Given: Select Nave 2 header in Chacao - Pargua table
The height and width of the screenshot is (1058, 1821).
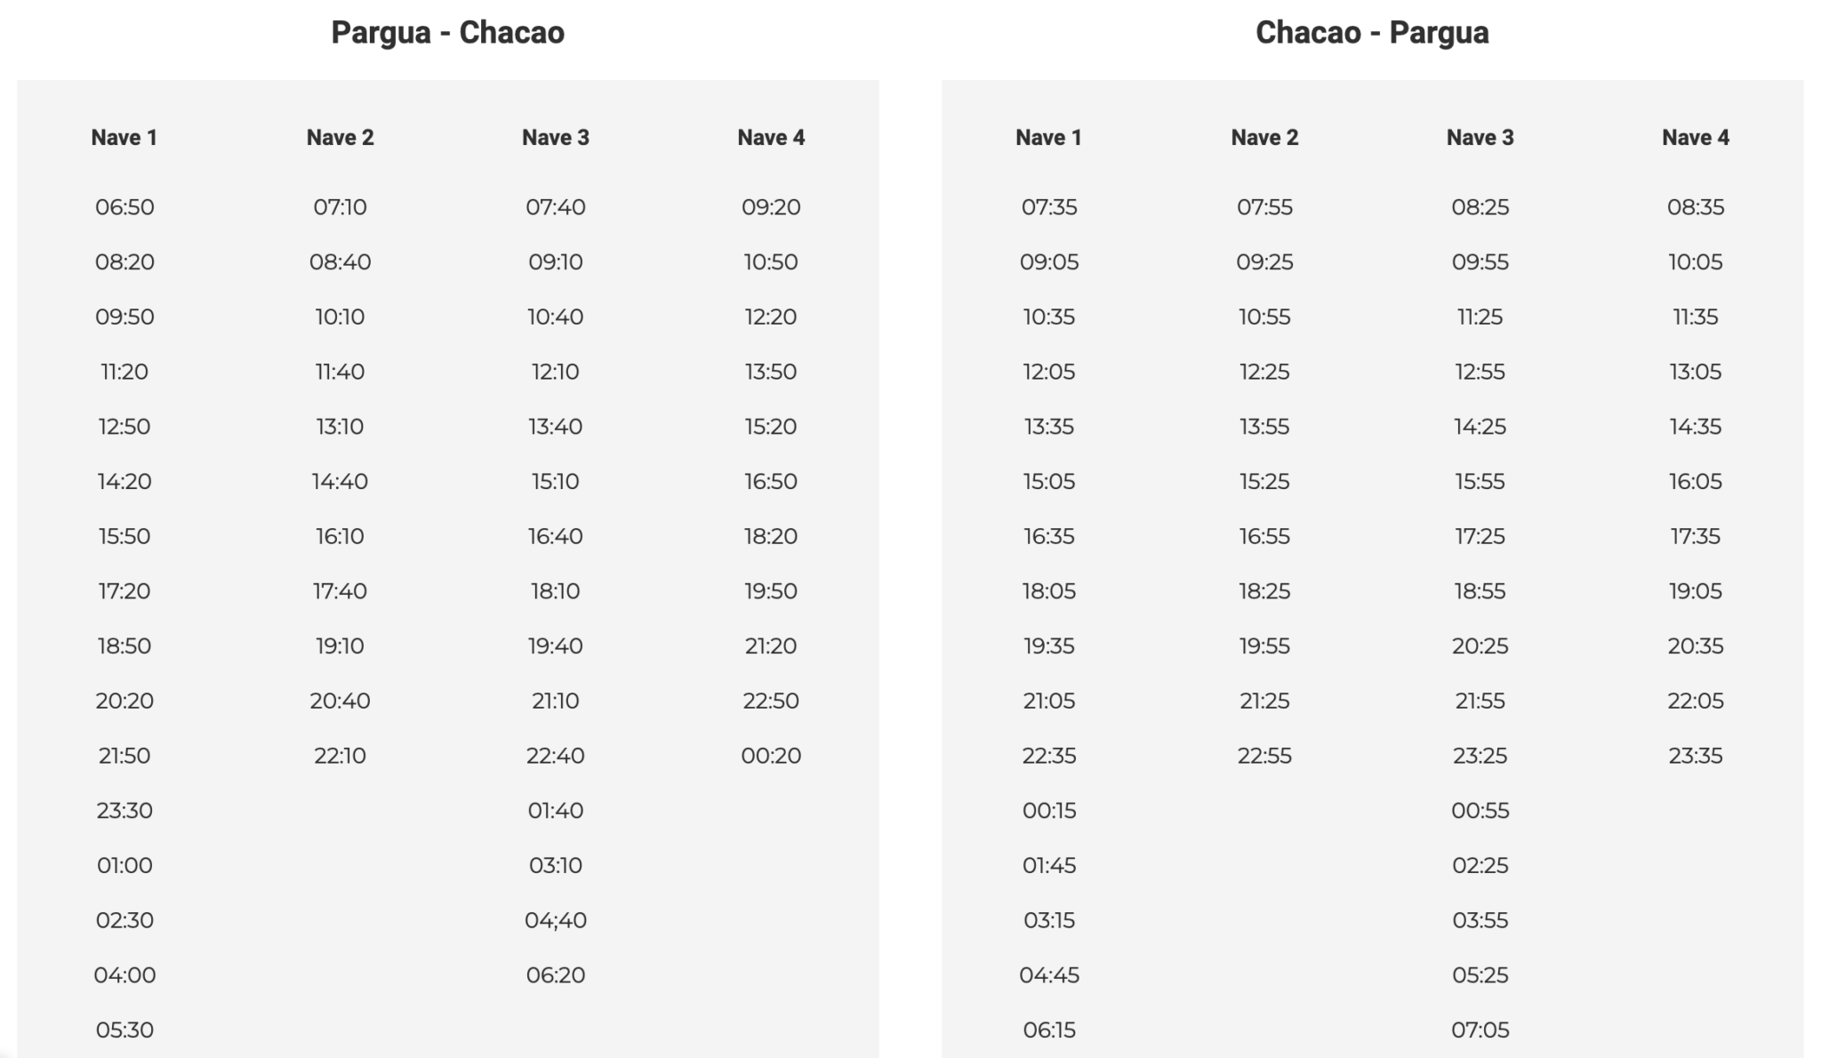Looking at the screenshot, I should [x=1264, y=138].
